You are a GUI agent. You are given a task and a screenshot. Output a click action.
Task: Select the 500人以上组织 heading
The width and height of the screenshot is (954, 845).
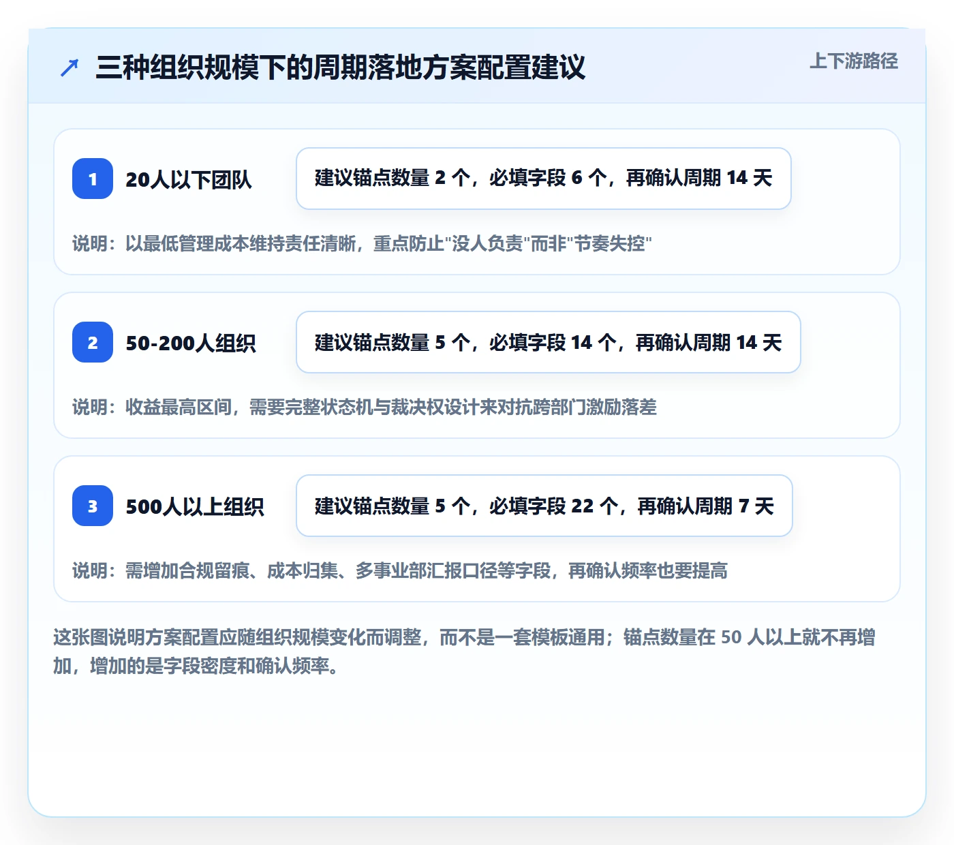point(195,506)
